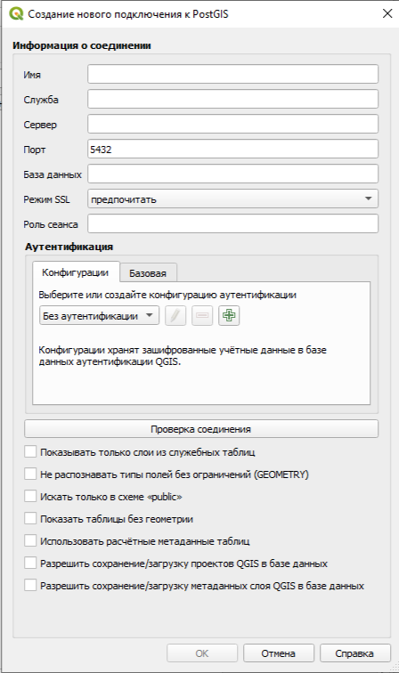Screen dimensions: 399x673
Task: Check «Искать только в схеме public»
Action: (x=30, y=497)
